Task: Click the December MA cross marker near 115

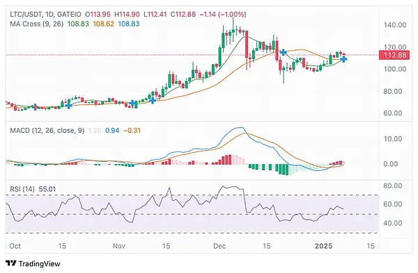Action: [283, 52]
